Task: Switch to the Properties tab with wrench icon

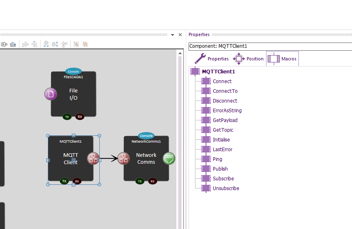Action: coord(212,59)
